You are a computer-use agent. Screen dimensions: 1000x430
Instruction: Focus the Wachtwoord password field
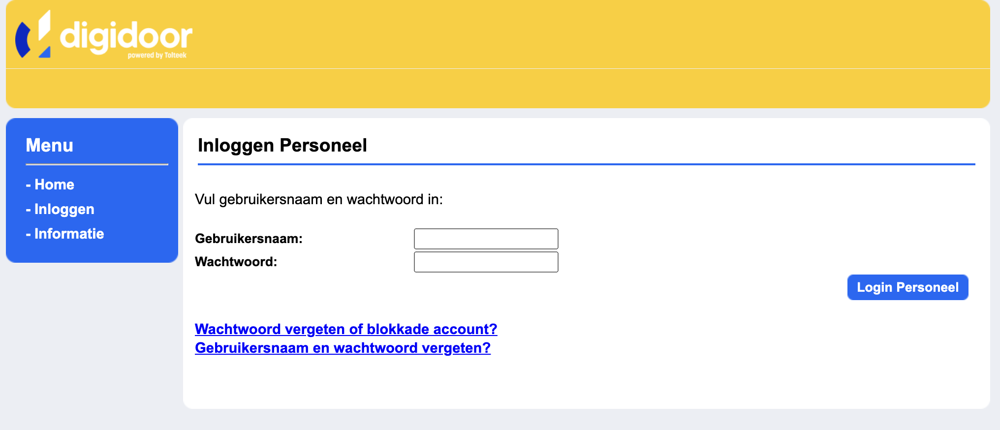tap(486, 262)
